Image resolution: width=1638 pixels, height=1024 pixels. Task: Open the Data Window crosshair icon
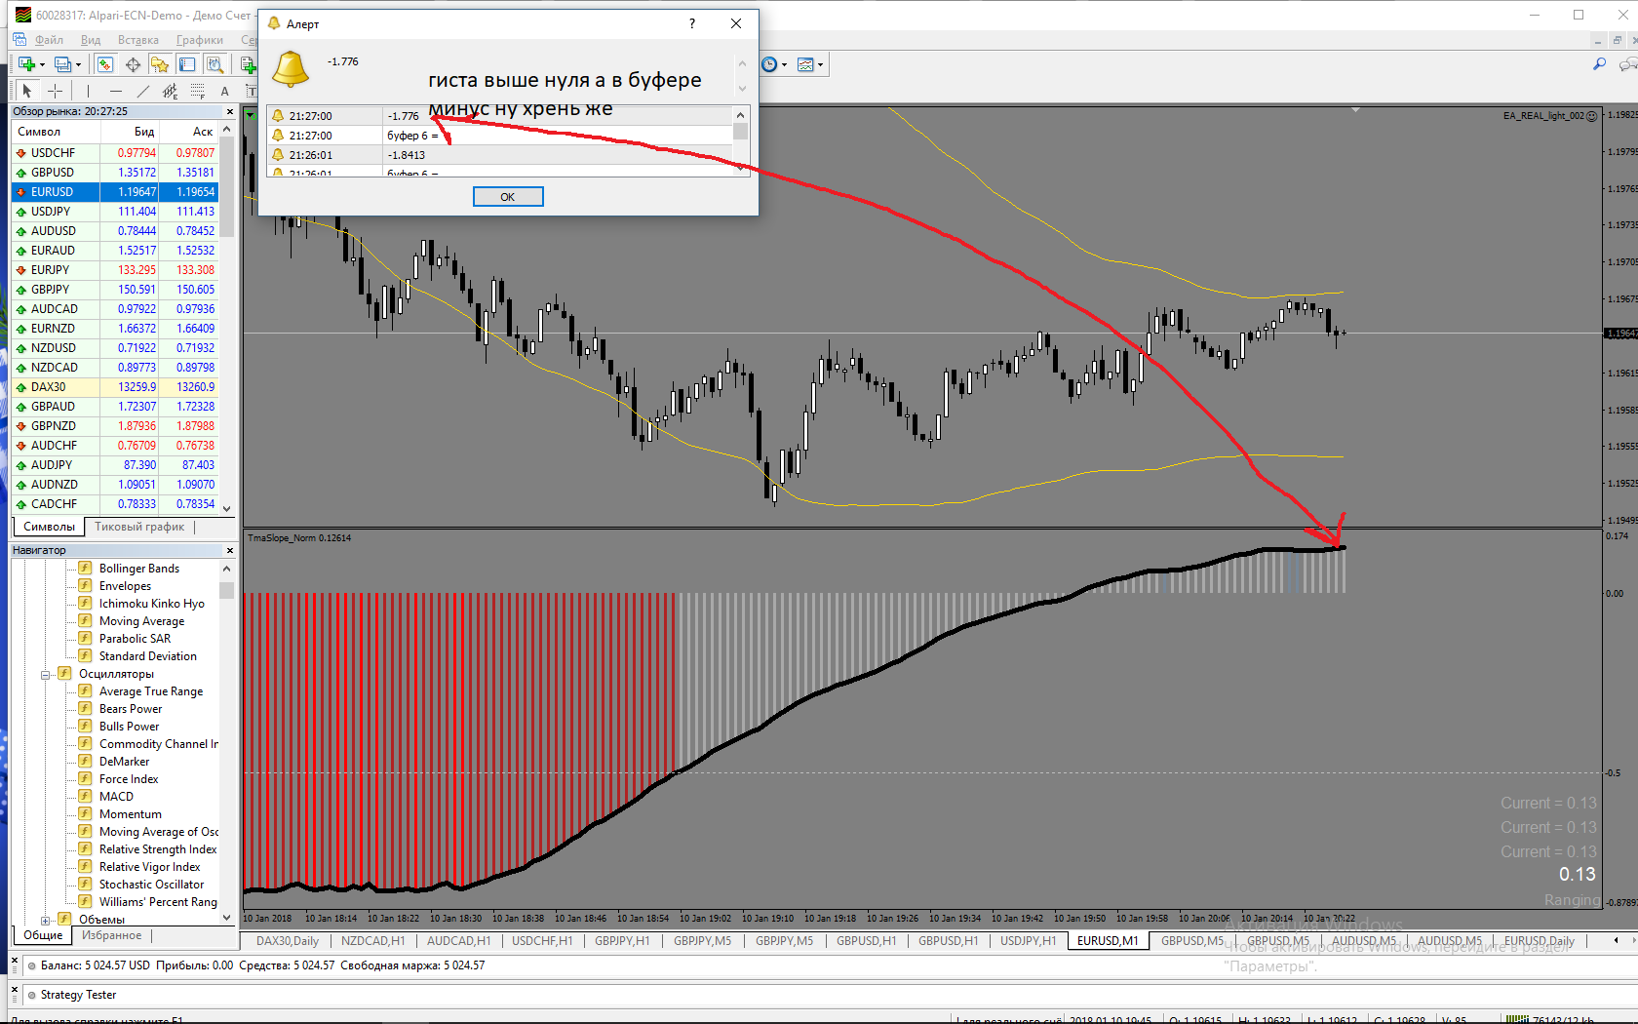pos(133,64)
